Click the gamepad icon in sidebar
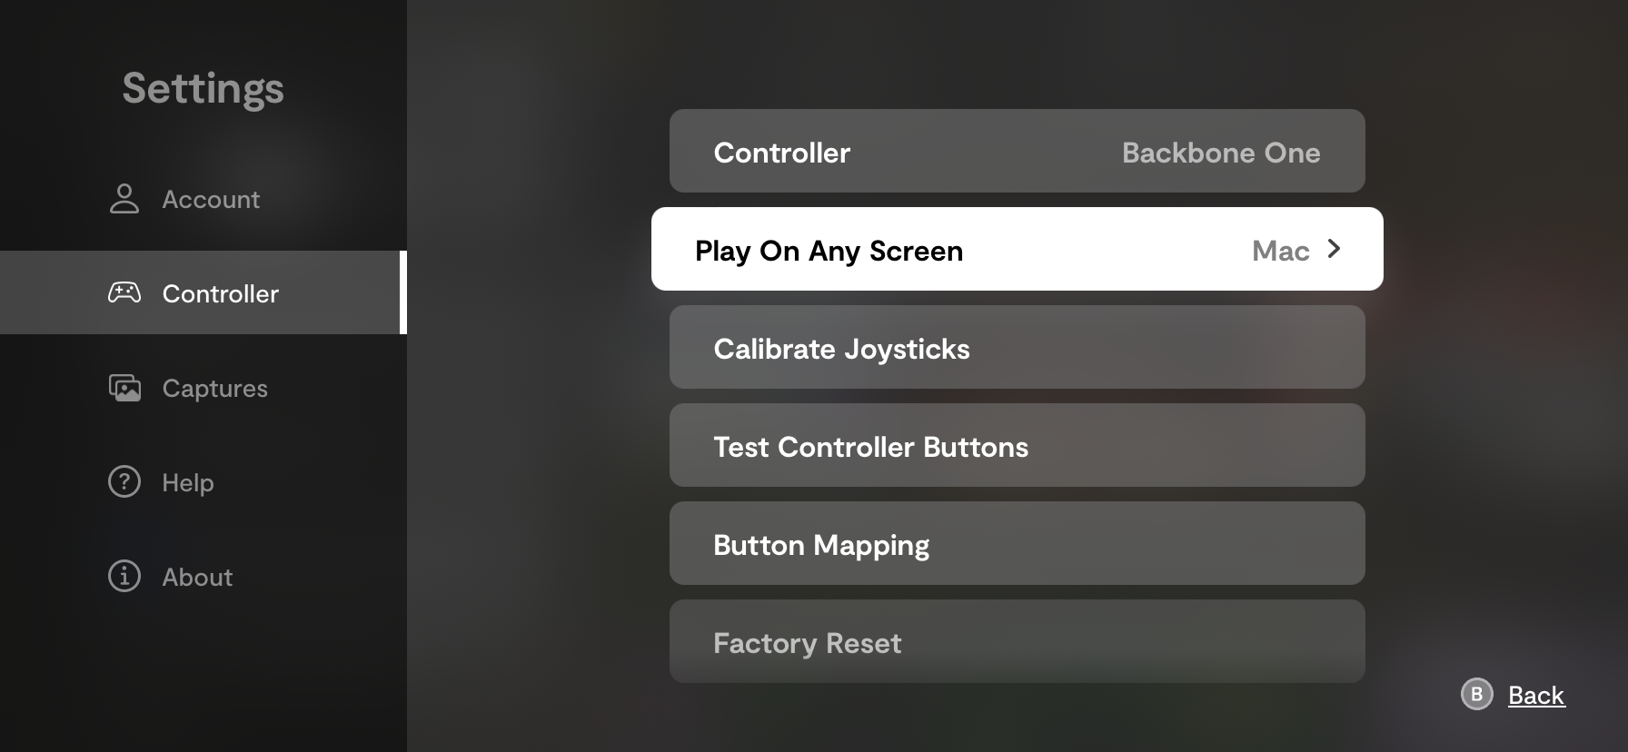The height and width of the screenshot is (752, 1628). [x=124, y=292]
